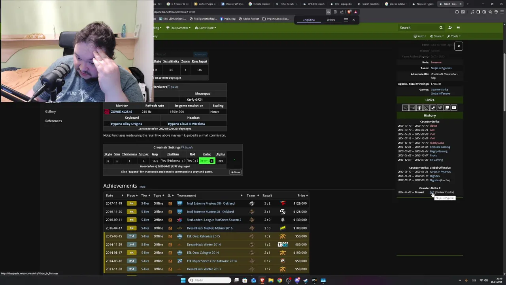This screenshot has width=506, height=285.
Task: Open Discord from the taskbar
Action: [x=297, y=280]
